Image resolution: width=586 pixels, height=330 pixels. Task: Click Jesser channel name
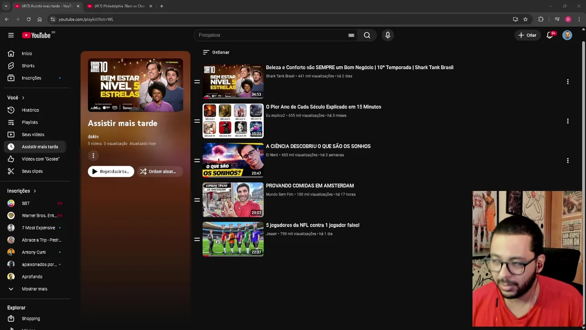[x=271, y=234]
